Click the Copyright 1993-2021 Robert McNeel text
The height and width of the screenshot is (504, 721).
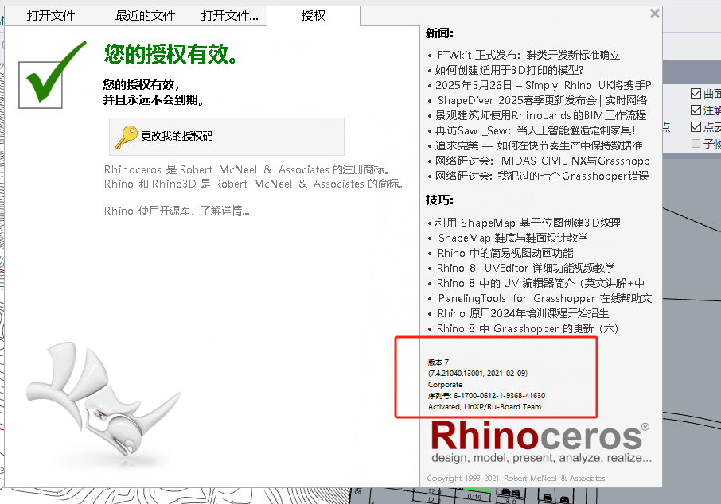516,479
